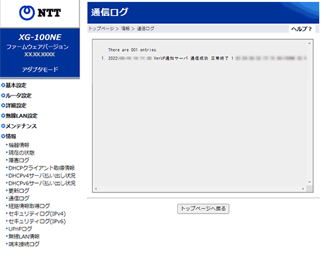
Task: Expand the 基本設定 menu section
Action: [14, 86]
